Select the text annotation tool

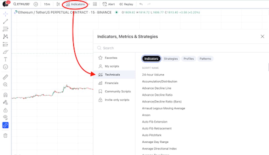click(x=5, y=59)
